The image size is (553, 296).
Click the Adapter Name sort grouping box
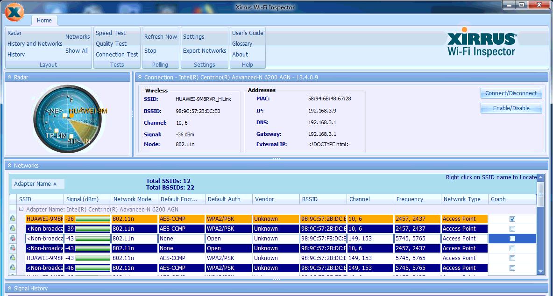38,183
